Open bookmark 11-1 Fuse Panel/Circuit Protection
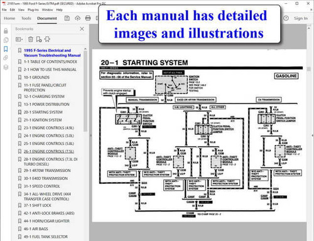 45,88
